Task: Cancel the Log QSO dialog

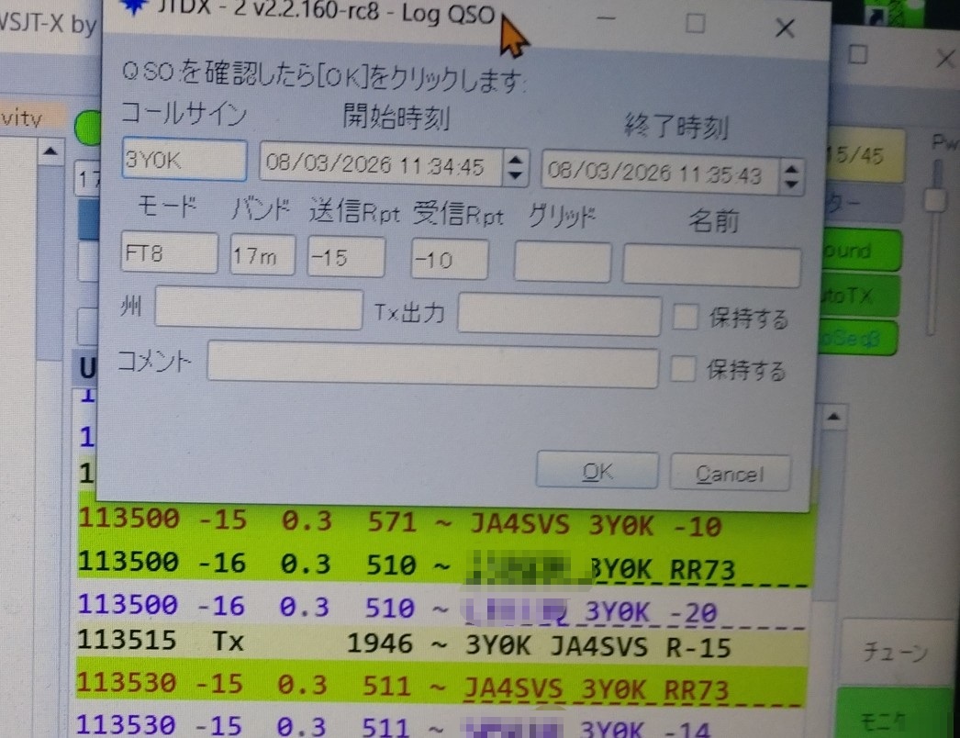Action: [730, 473]
